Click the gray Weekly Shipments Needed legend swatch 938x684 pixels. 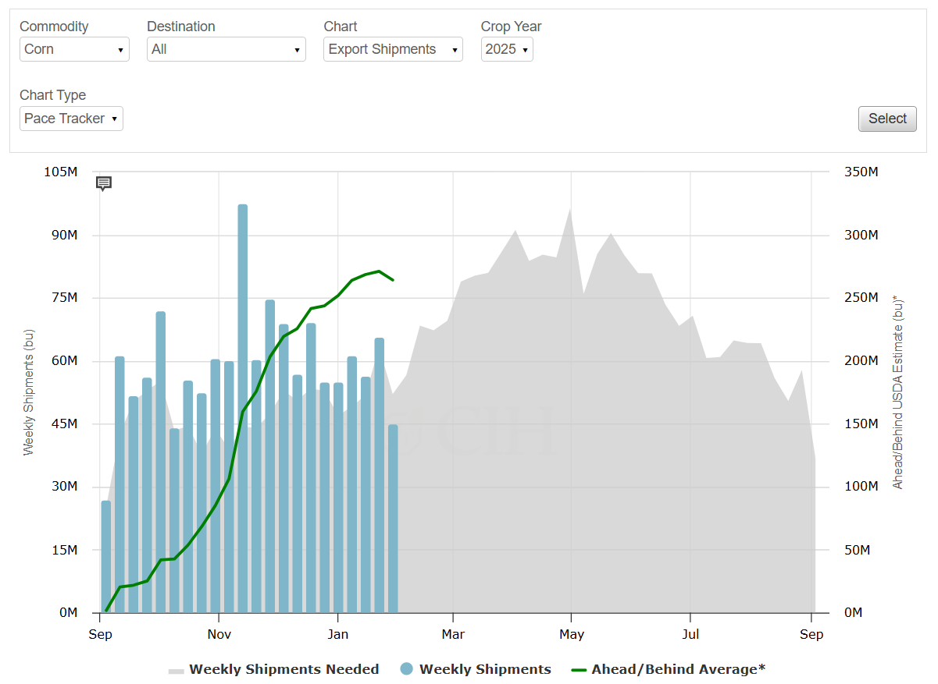tap(176, 670)
